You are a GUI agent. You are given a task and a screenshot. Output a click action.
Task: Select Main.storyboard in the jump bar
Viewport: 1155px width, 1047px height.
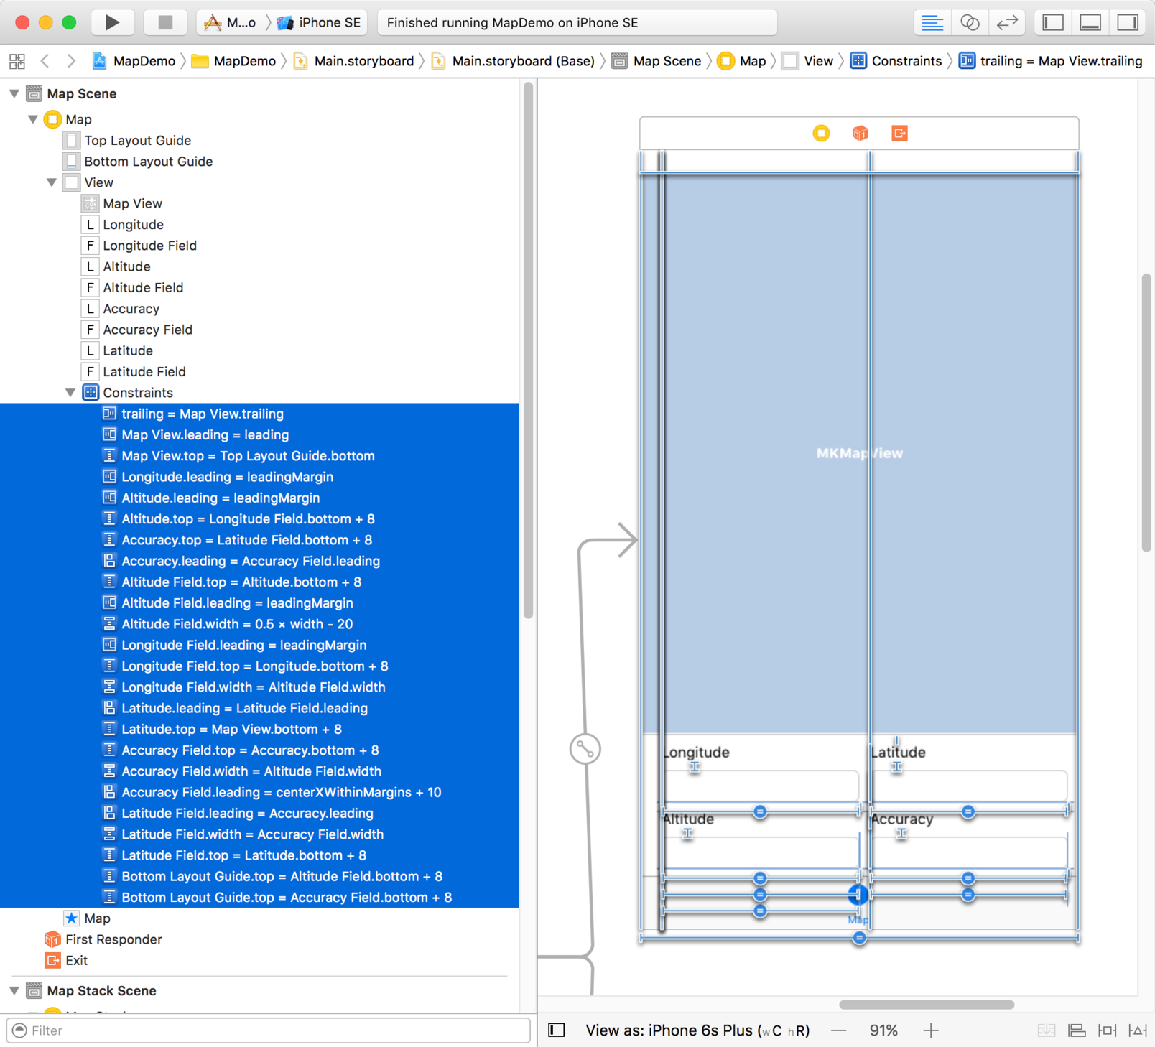tap(363, 61)
